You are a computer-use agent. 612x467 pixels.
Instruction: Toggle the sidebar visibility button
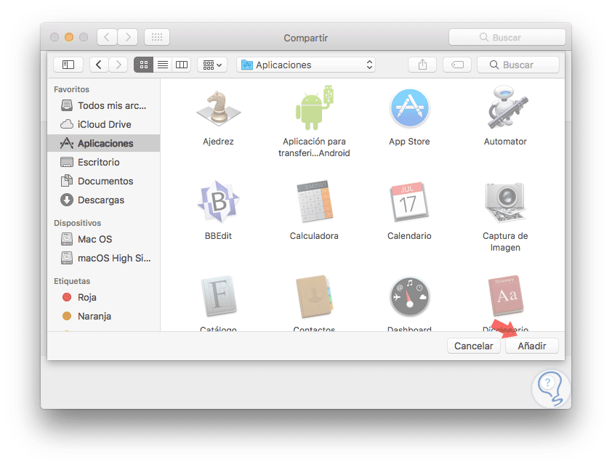68,65
